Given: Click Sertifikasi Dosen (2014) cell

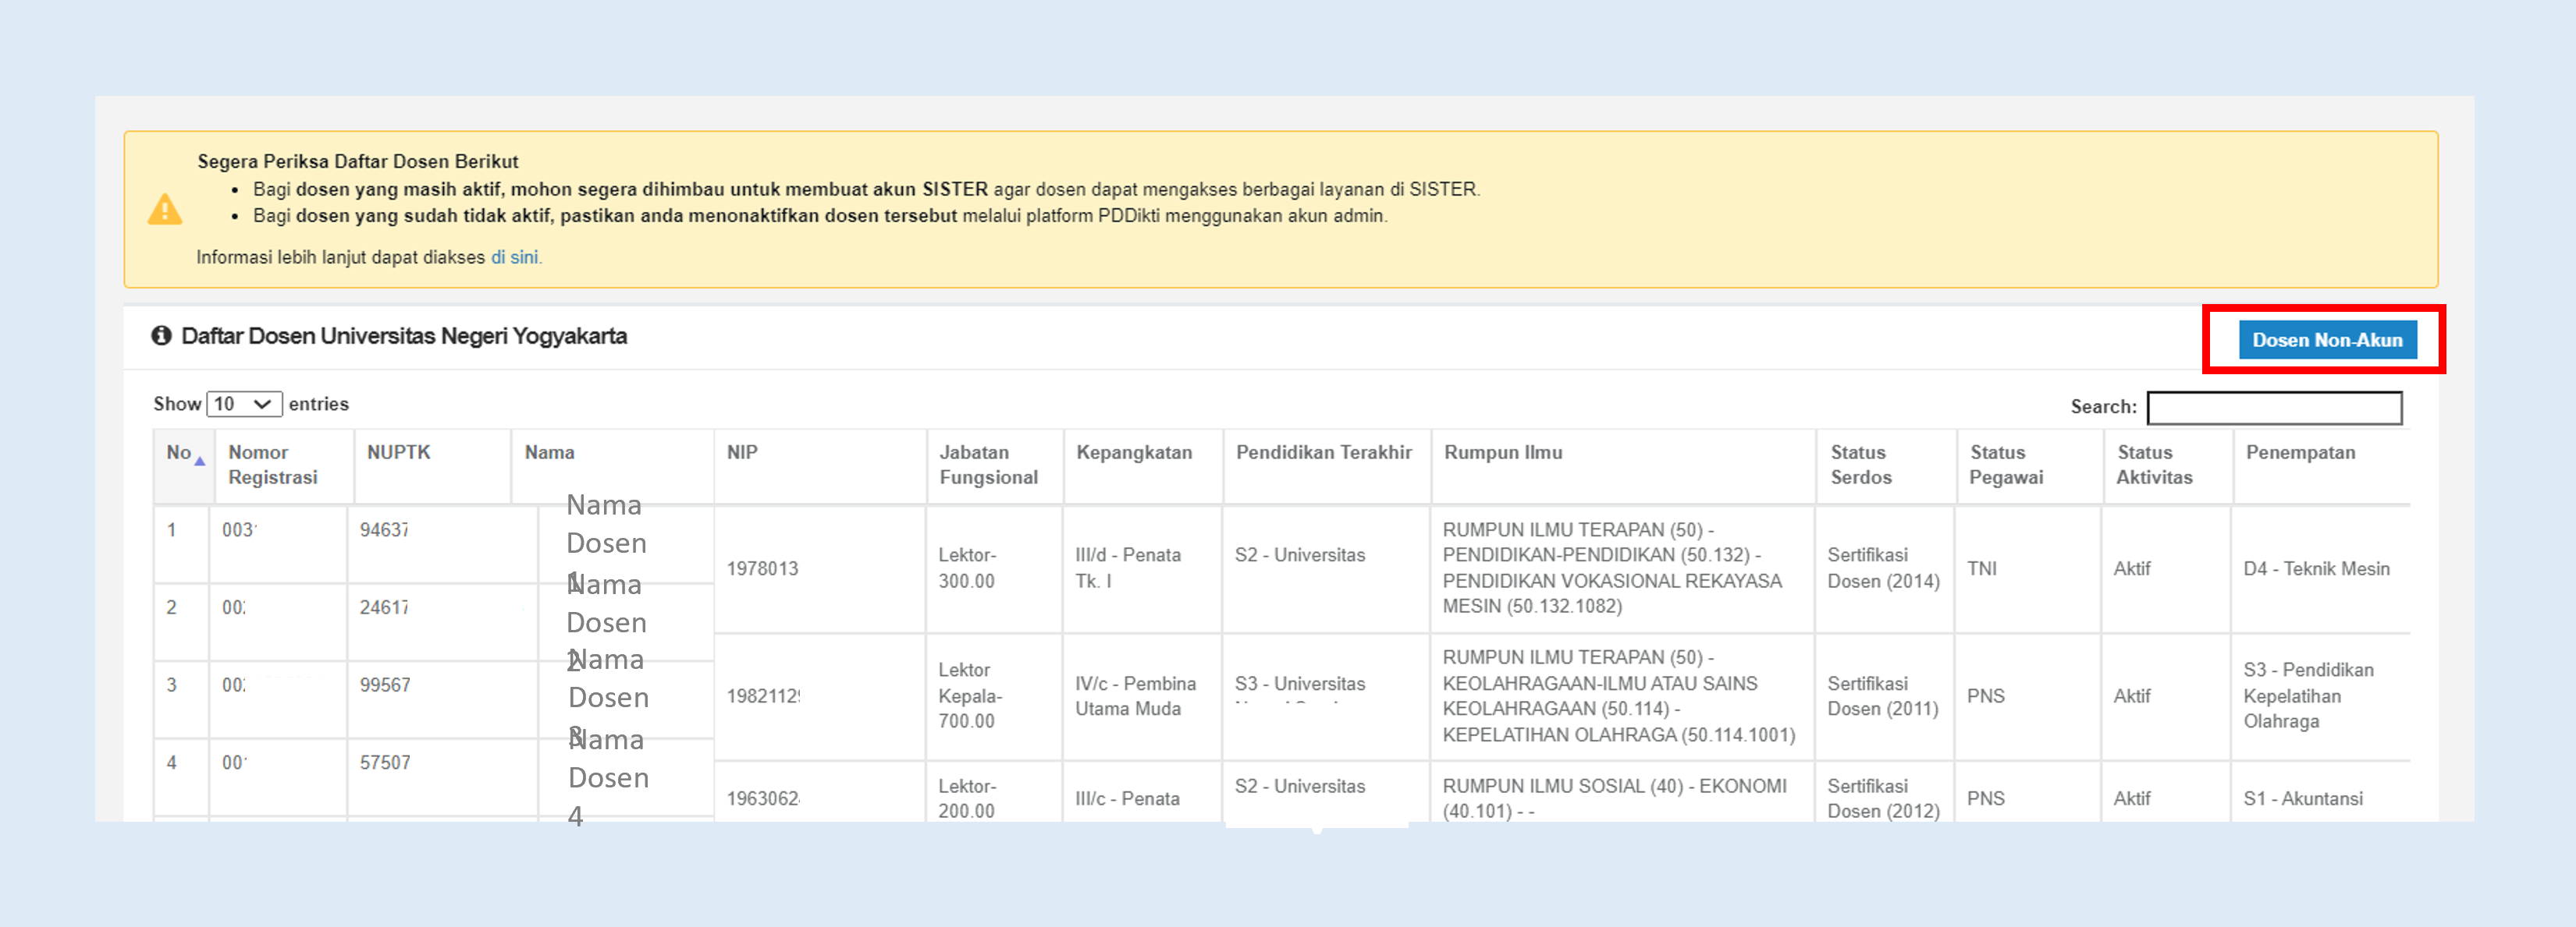Looking at the screenshot, I should click(x=1885, y=568).
